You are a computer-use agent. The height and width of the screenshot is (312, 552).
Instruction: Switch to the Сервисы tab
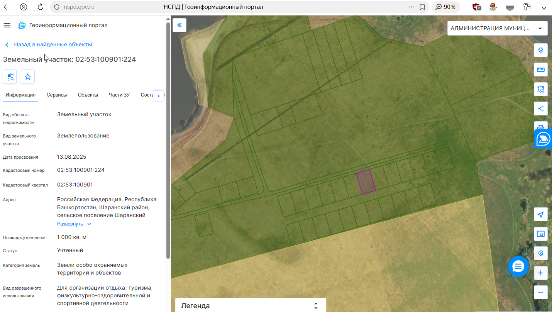pyautogui.click(x=57, y=95)
